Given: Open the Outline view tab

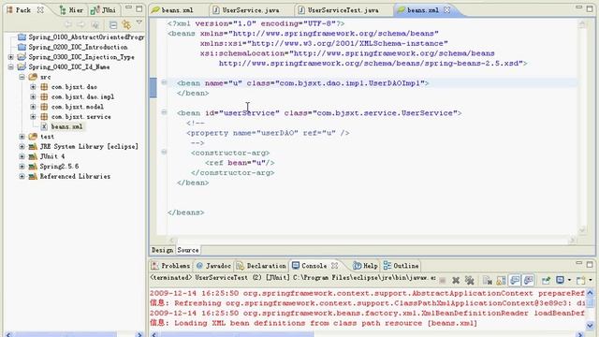Looking at the screenshot, I should click(x=402, y=266).
